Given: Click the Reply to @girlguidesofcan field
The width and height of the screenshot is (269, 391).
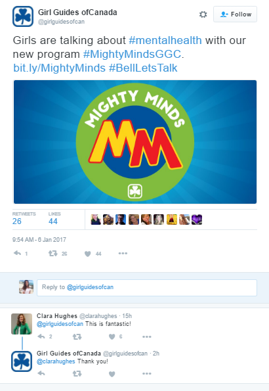Looking at the screenshot, I should (x=147, y=288).
